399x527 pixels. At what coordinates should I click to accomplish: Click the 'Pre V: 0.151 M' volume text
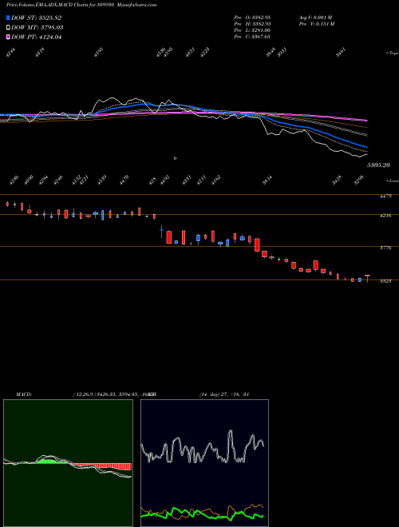click(316, 24)
